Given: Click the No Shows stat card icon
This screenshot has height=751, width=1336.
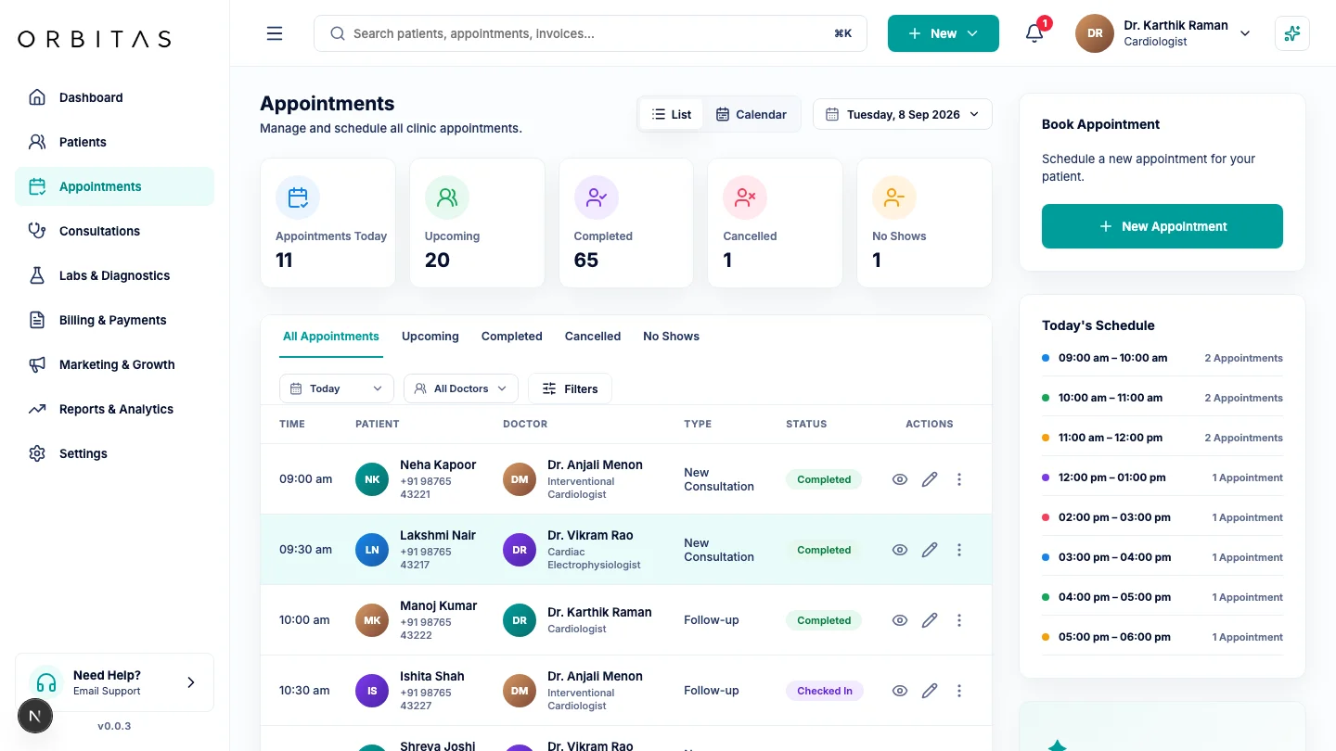Looking at the screenshot, I should tap(894, 197).
